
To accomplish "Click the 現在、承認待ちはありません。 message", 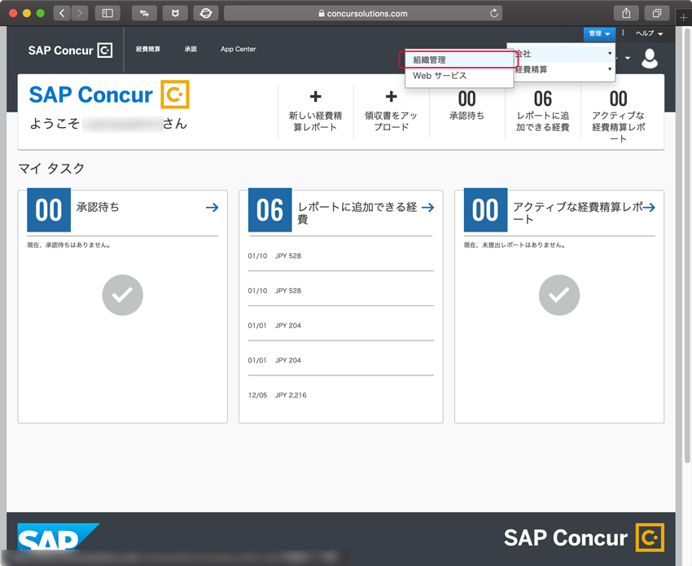I will [69, 245].
